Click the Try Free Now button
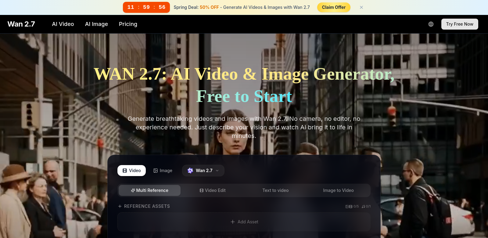This screenshot has width=488, height=238. tap(460, 24)
